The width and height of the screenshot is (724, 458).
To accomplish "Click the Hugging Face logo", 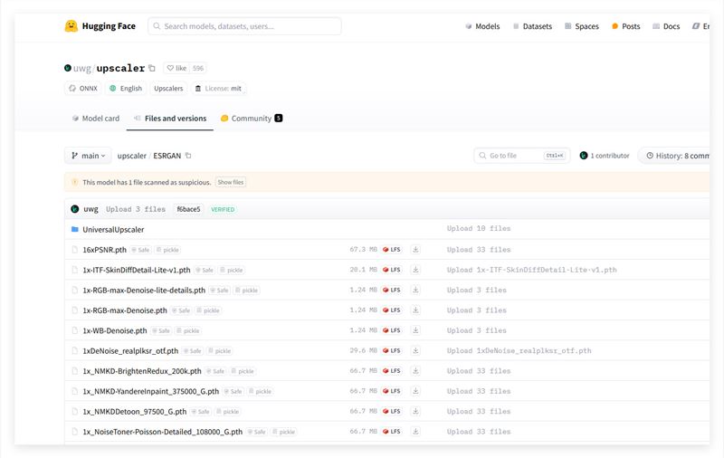I will coord(100,26).
